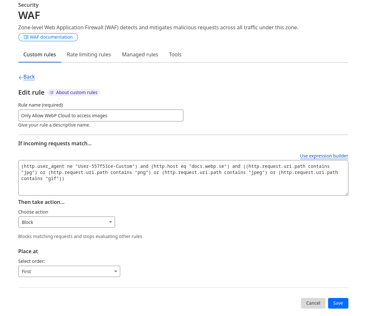The height and width of the screenshot is (316, 369).
Task: Click the 'Choose action' label
Action: point(33,212)
